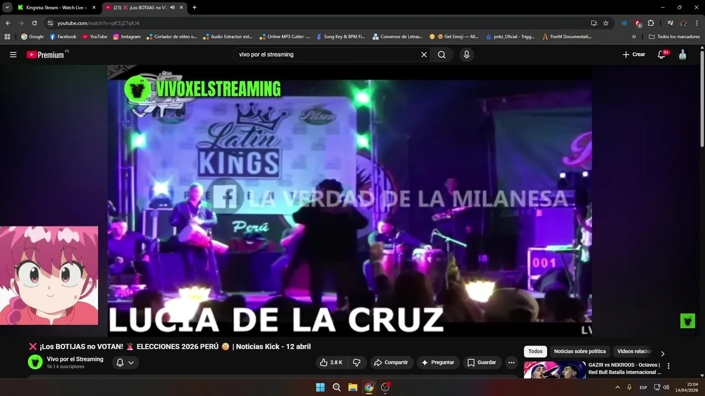Image resolution: width=705 pixels, height=396 pixels.
Task: Clear the search box text
Action: 424,54
